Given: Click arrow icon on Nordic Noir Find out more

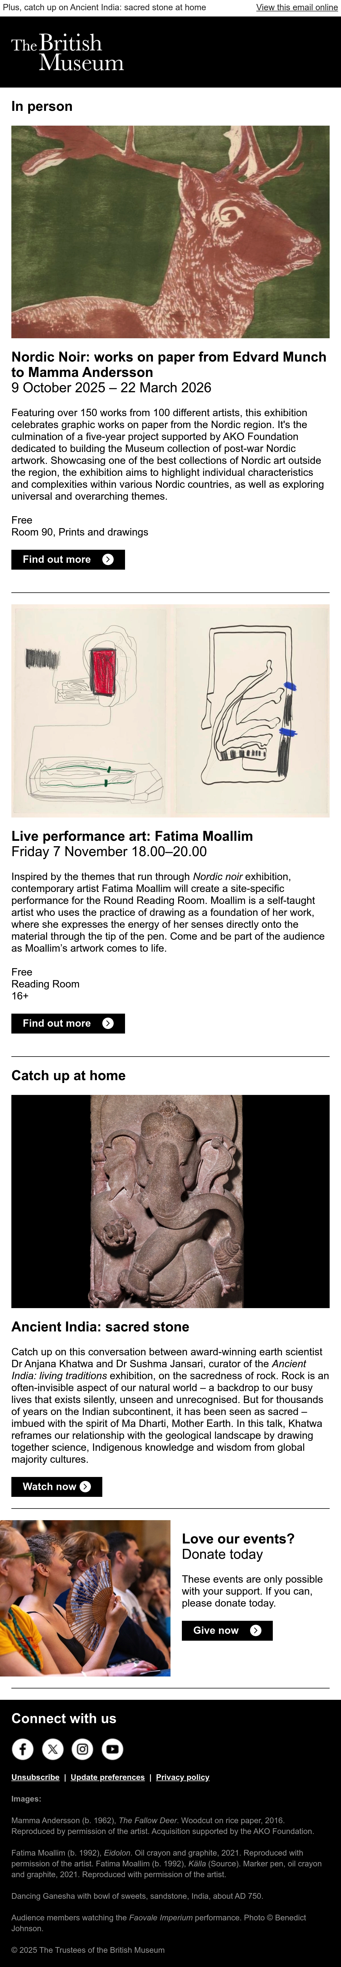Looking at the screenshot, I should pyautogui.click(x=108, y=560).
